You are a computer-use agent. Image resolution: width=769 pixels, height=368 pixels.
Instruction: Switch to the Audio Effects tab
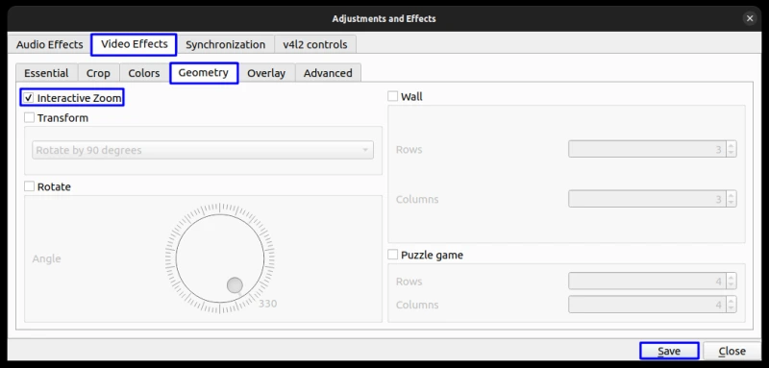[x=50, y=44]
